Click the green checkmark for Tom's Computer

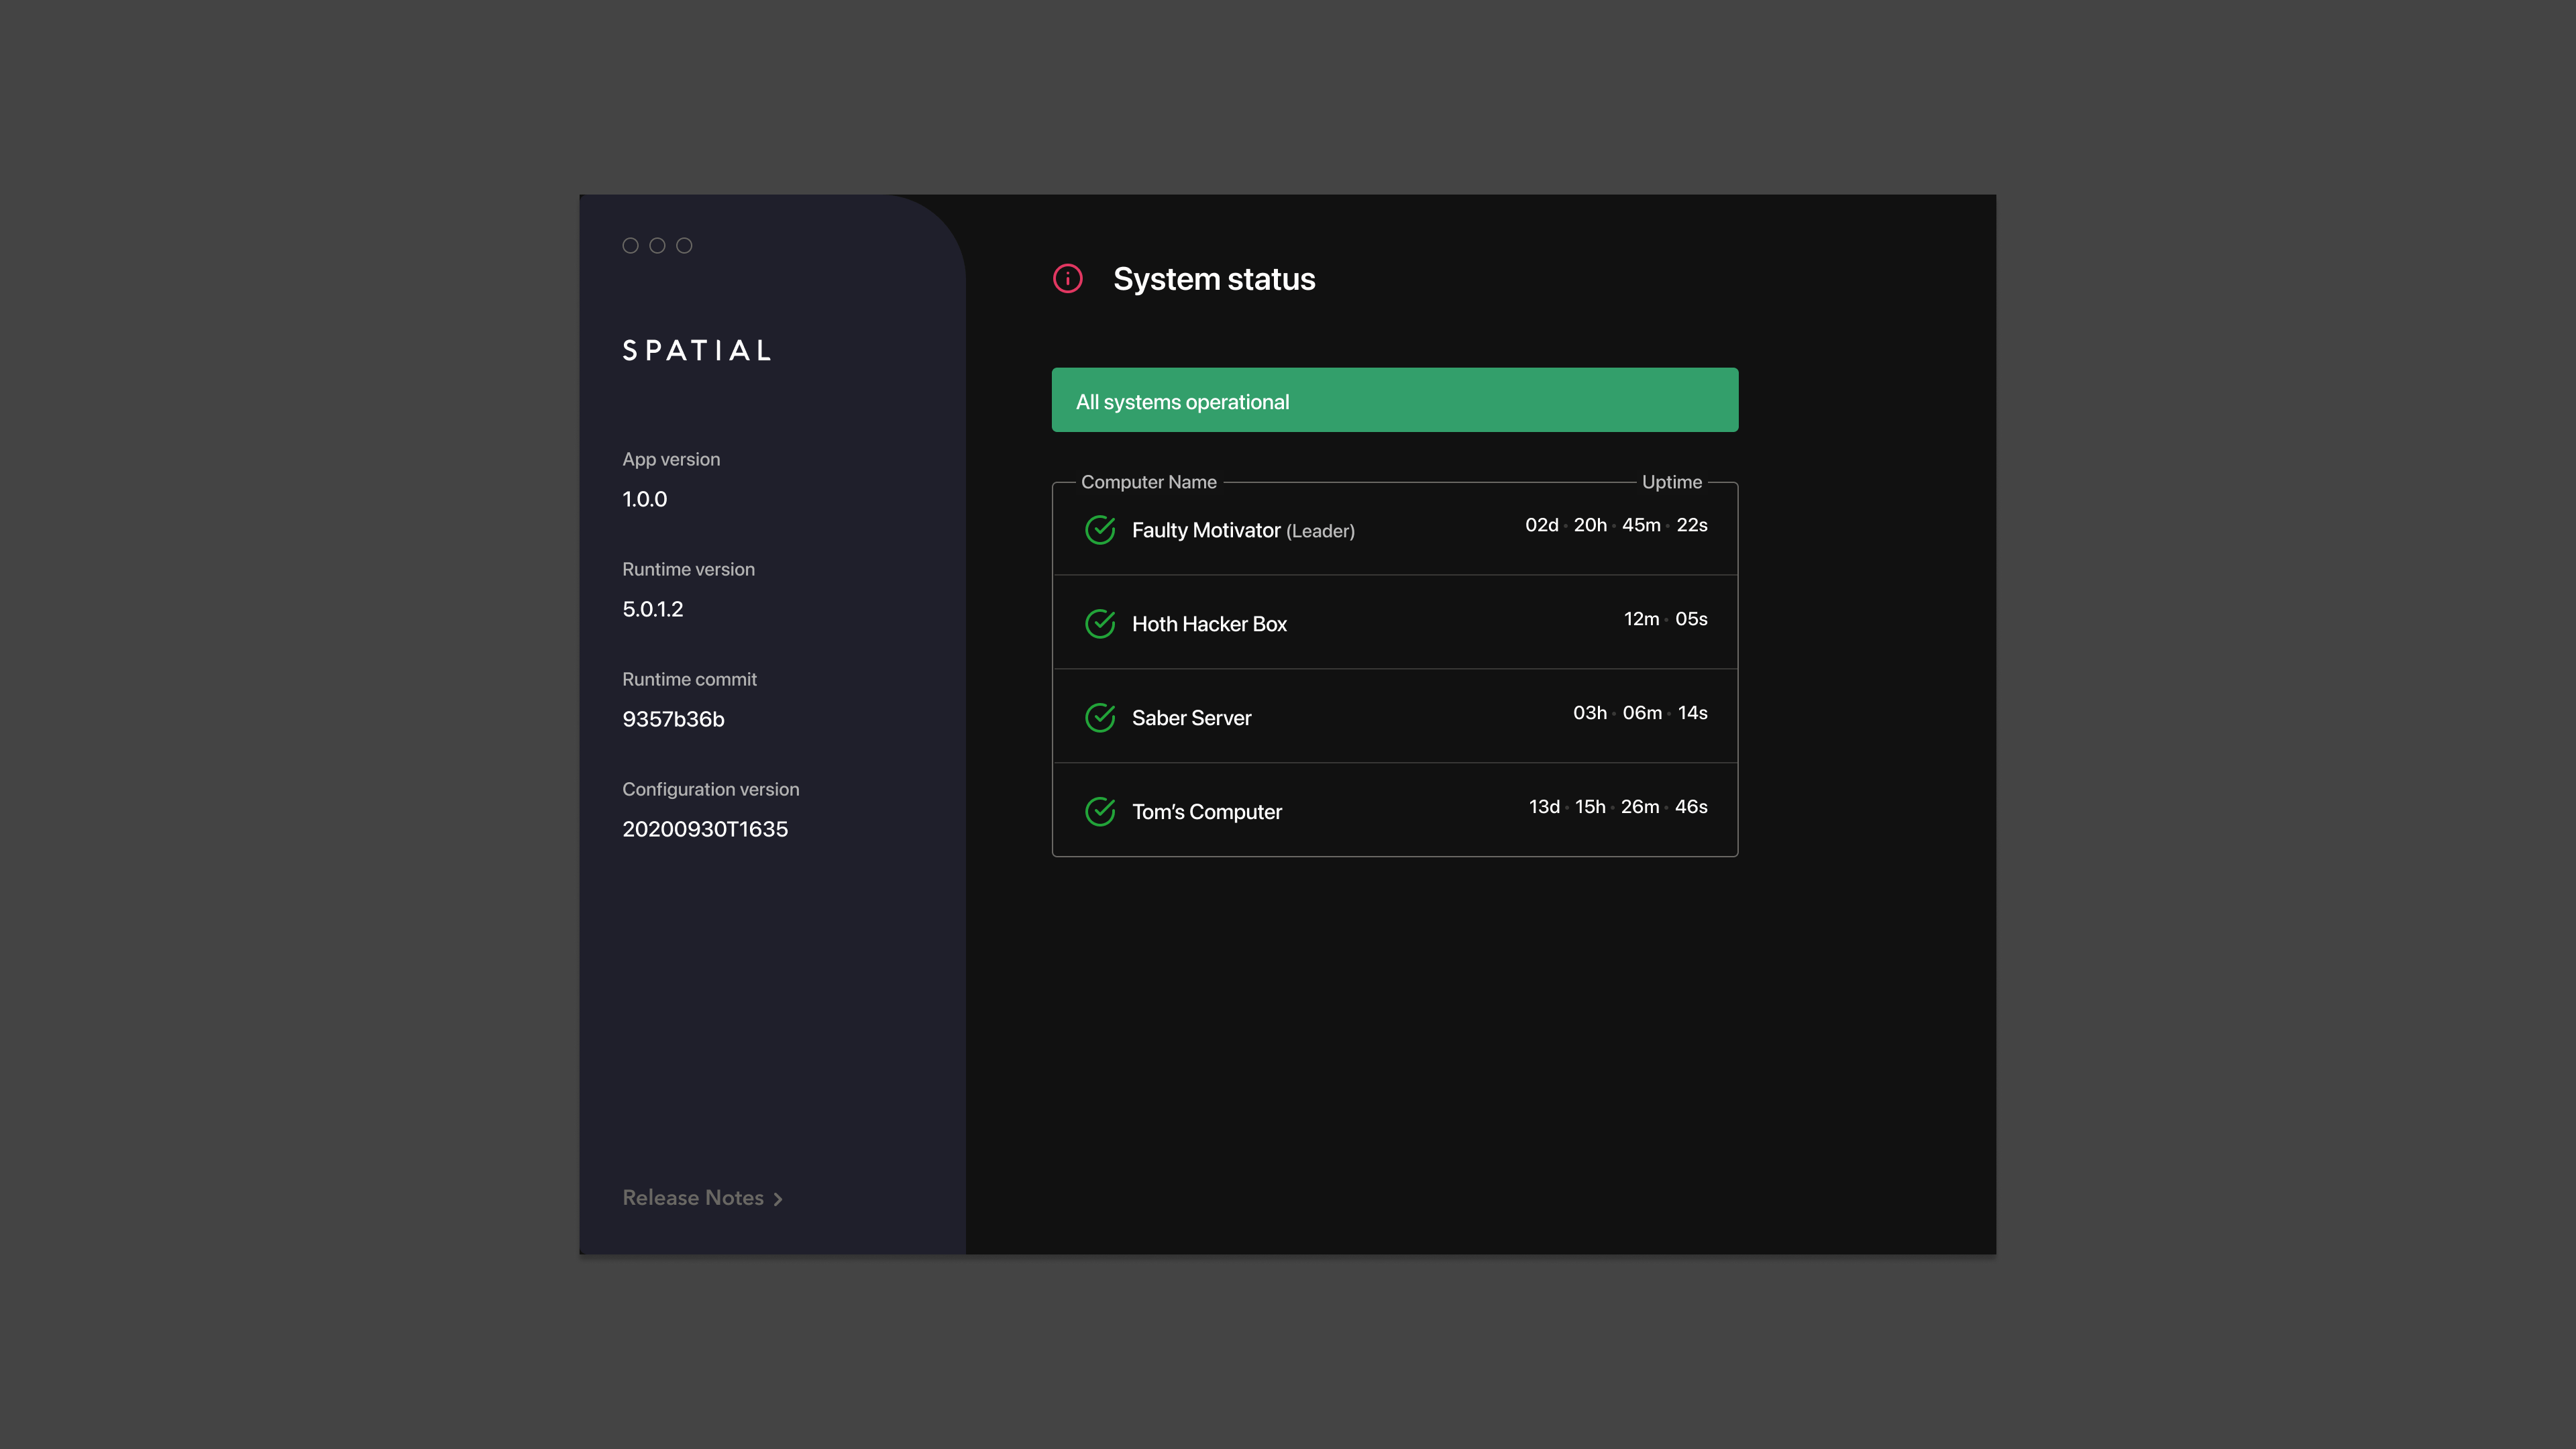tap(1100, 811)
